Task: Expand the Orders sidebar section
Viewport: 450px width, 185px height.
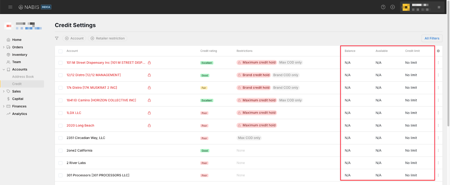Action: (4, 47)
